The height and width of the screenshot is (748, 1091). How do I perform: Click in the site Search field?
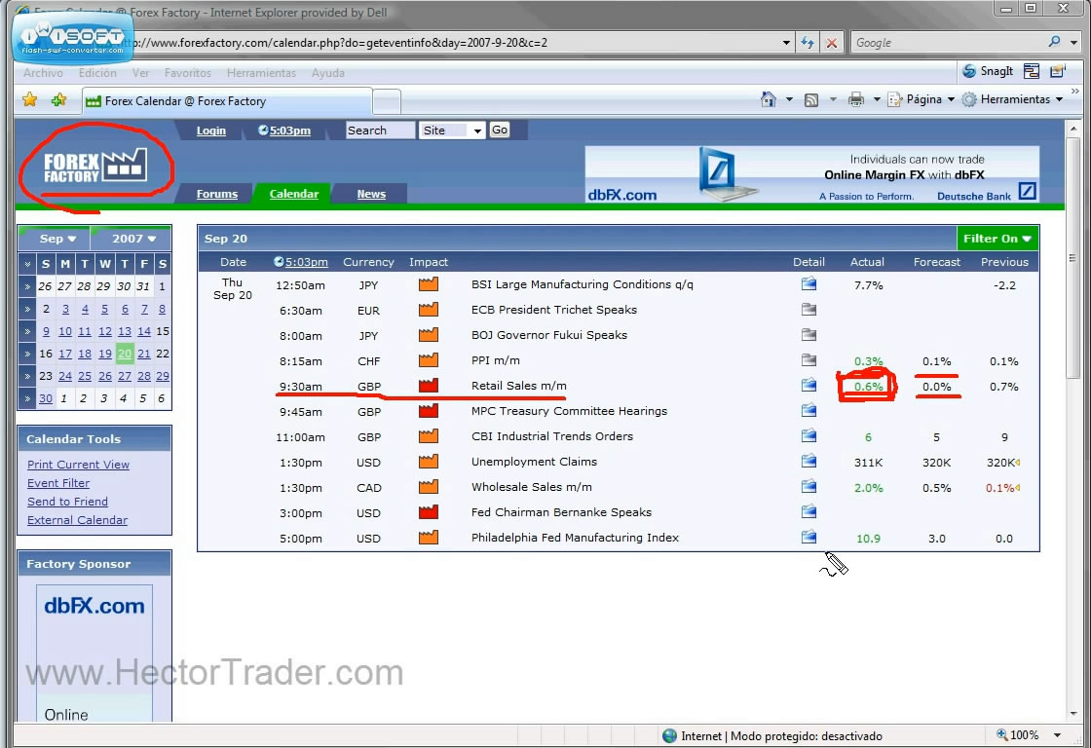380,131
